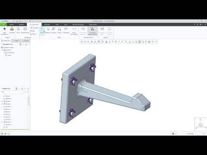Screen dimensions: 207x155
Task: Apply a Gravity load
Action: click(60, 31)
